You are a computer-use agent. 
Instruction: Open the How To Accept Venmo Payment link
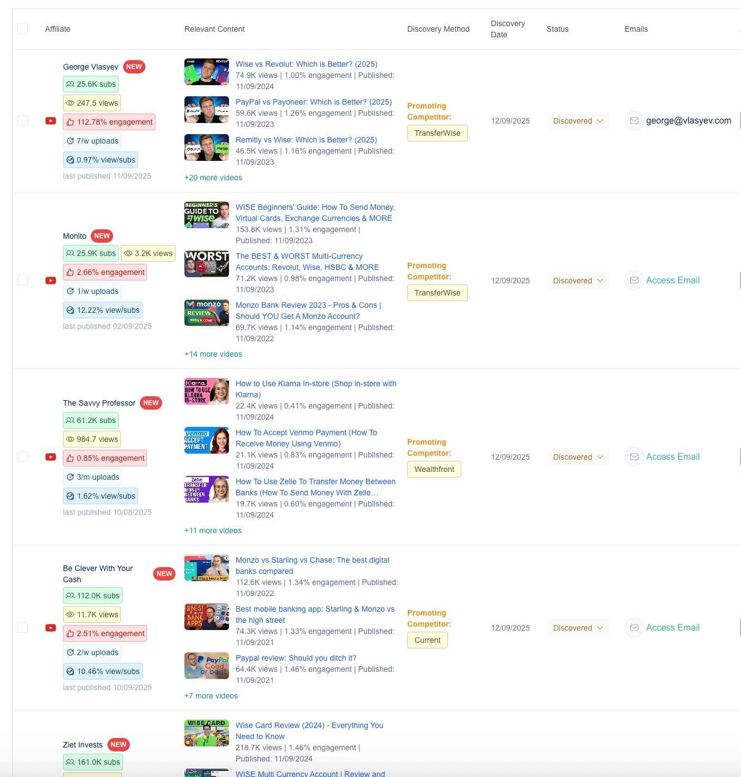[x=306, y=438]
